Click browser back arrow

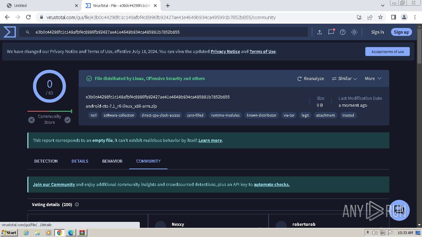[x=7, y=17]
